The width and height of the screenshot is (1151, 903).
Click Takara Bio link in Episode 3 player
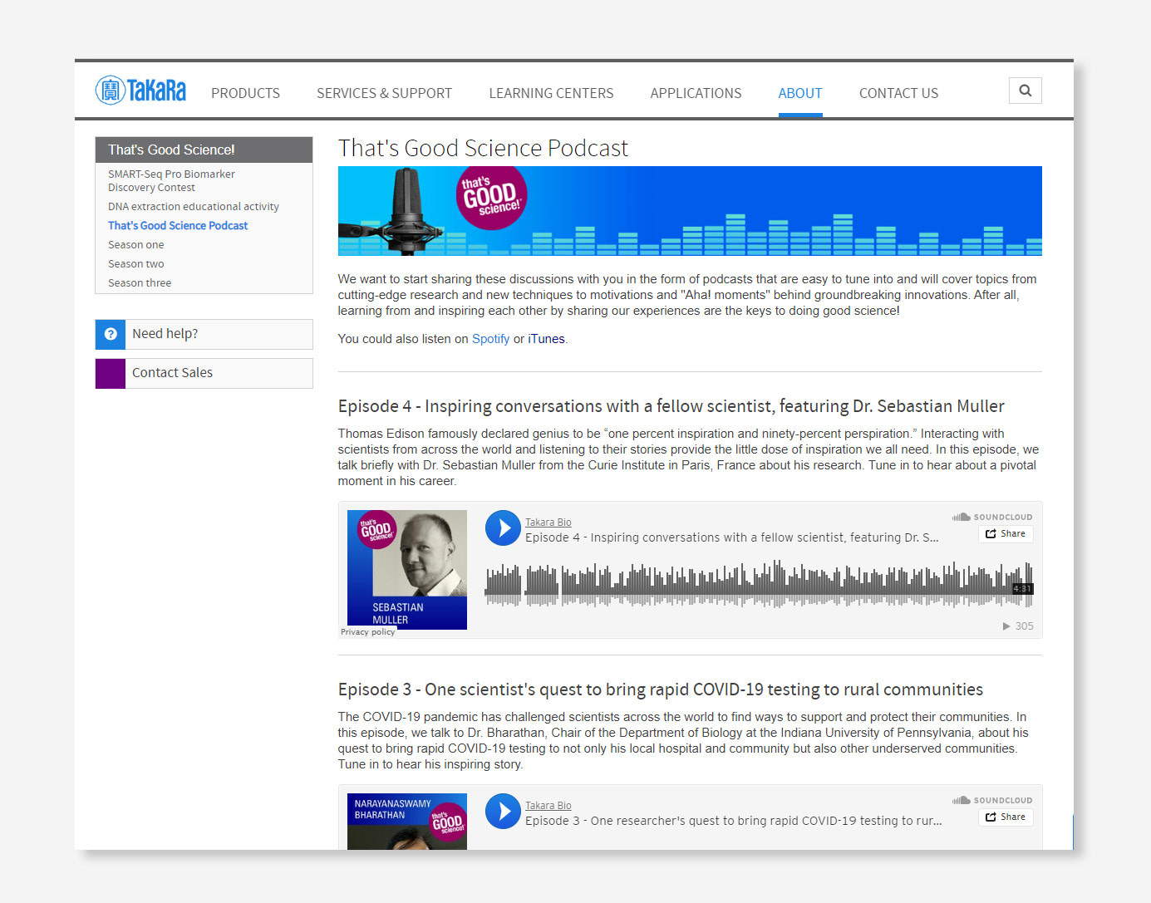(x=548, y=806)
